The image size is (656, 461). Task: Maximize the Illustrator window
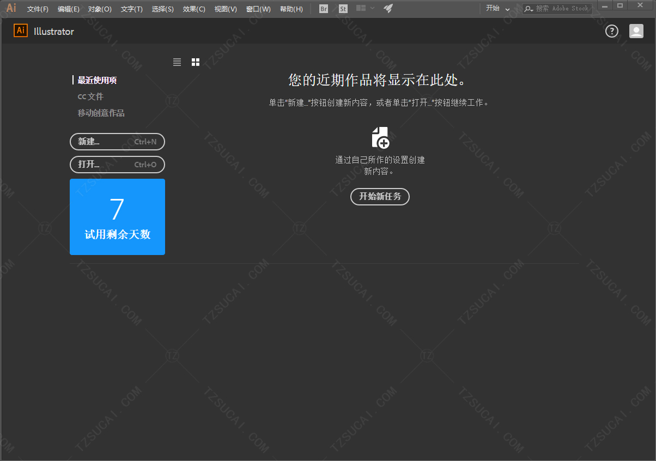pyautogui.click(x=620, y=5)
